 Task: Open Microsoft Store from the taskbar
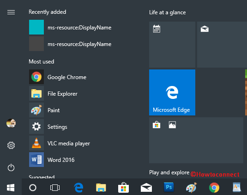124,188
